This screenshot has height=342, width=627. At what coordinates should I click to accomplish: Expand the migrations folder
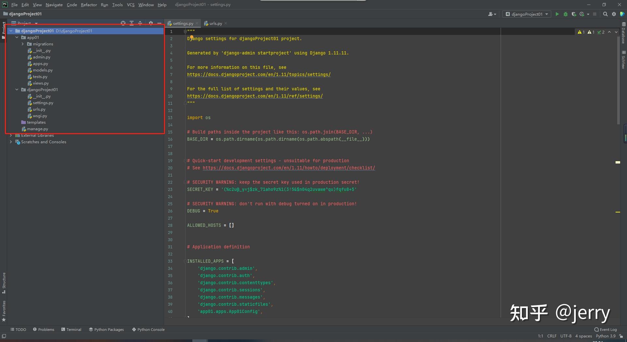pos(23,44)
